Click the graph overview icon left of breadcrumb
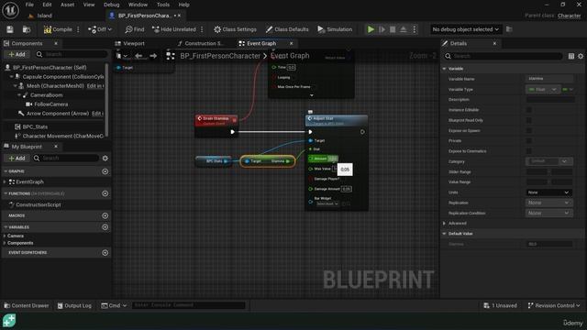Viewport: 587px width, 330px height. [x=171, y=56]
